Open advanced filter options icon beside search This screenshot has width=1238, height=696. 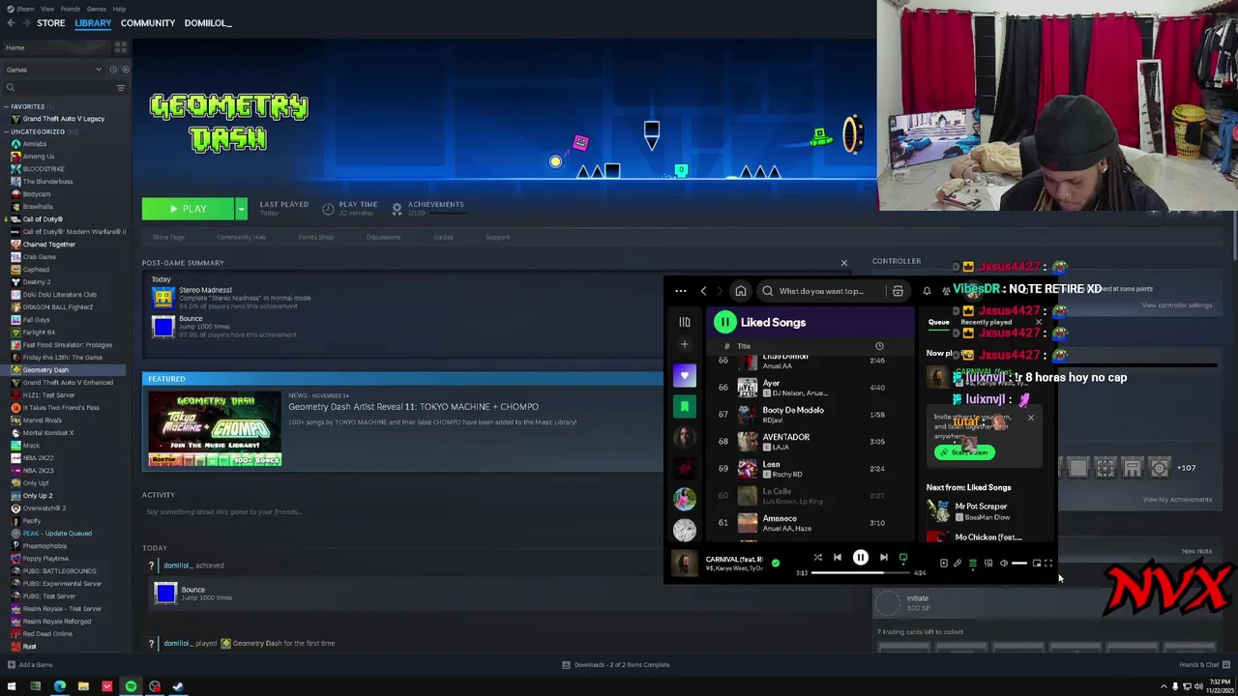point(121,88)
